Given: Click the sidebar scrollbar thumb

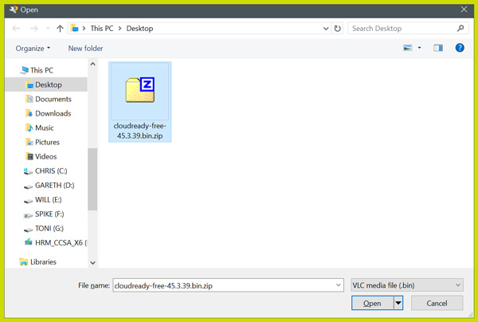Looking at the screenshot, I should (92, 179).
